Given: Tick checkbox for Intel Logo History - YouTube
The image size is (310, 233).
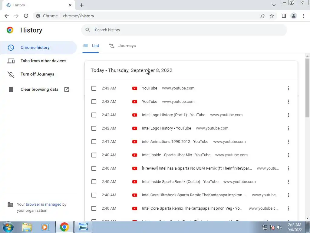Looking at the screenshot, I should click(94, 128).
